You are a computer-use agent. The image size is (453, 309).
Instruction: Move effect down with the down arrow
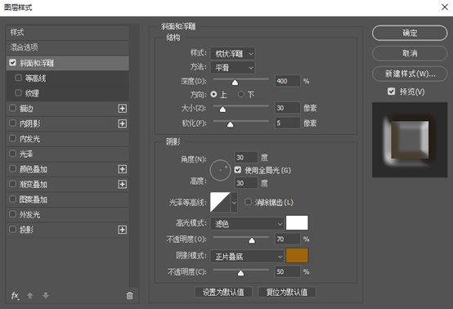(46, 295)
